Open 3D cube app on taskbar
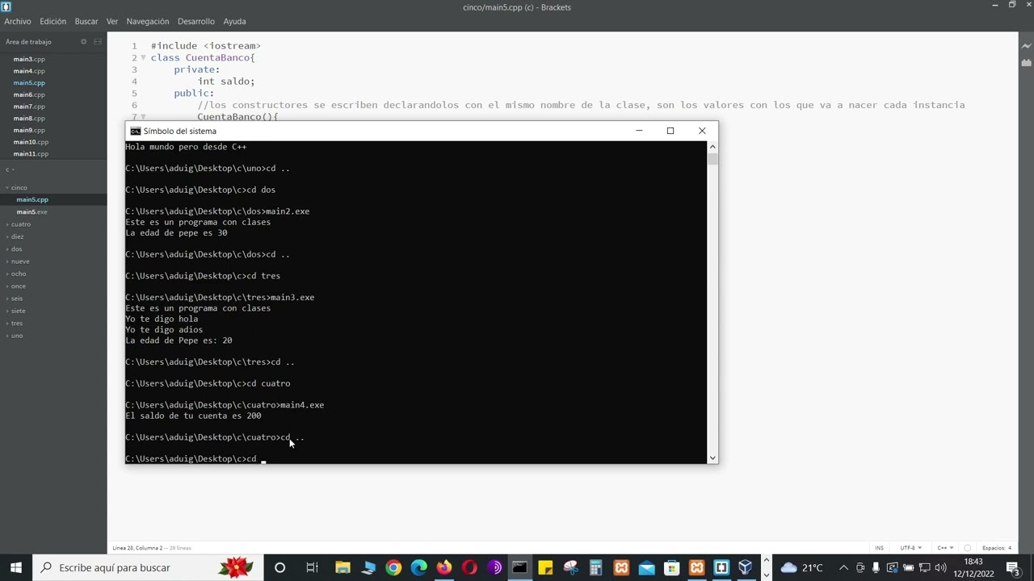The width and height of the screenshot is (1034, 581). pyautogui.click(x=746, y=567)
